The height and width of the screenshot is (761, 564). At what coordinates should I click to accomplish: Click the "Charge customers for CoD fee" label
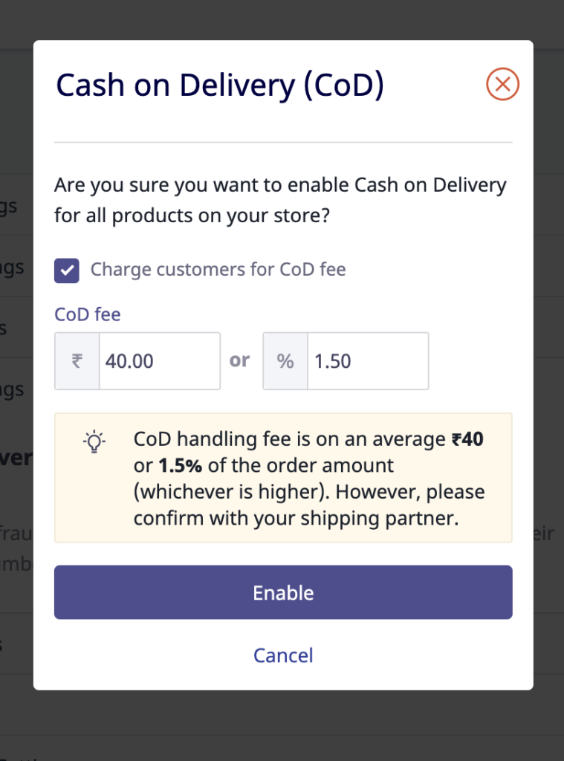[218, 269]
